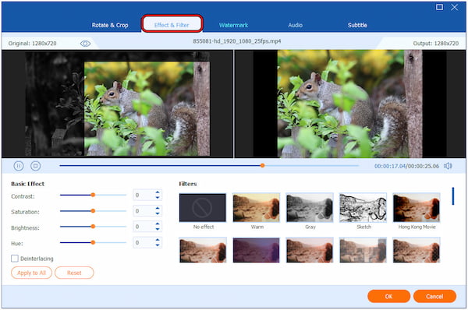Click the 00:00:17.04/00:00:25.06 timecode
Viewport: 468px width, 310px height.
[x=406, y=166]
